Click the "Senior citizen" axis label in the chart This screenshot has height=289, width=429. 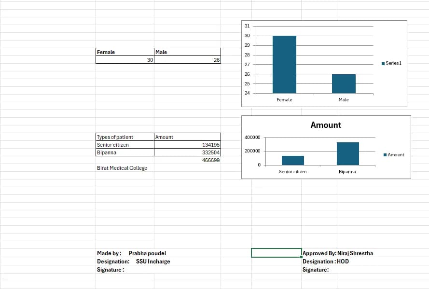click(x=293, y=172)
